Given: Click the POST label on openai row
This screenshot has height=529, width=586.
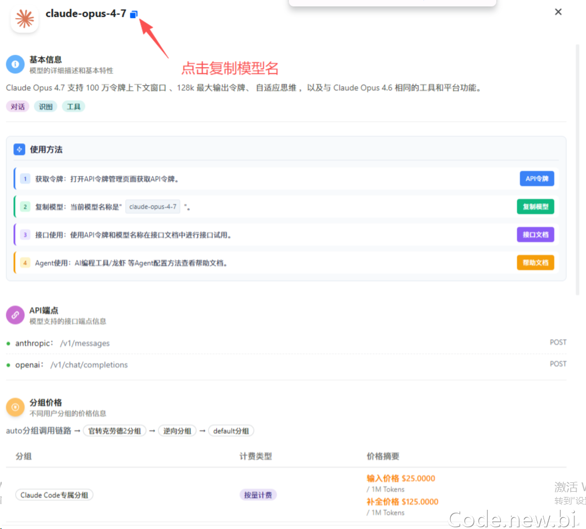Looking at the screenshot, I should coord(558,364).
